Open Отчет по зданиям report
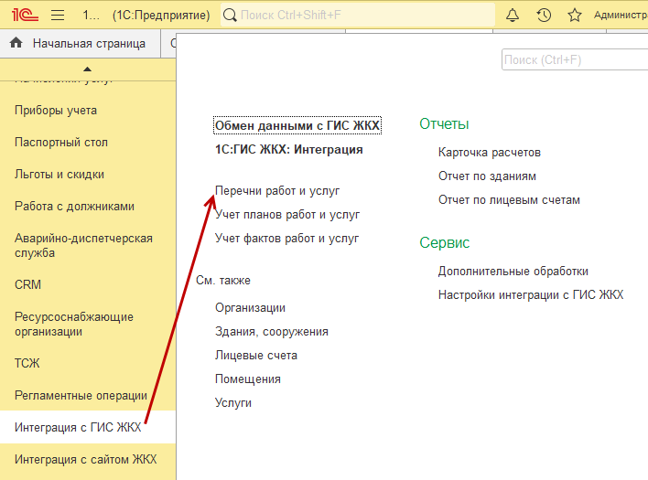 (487, 176)
